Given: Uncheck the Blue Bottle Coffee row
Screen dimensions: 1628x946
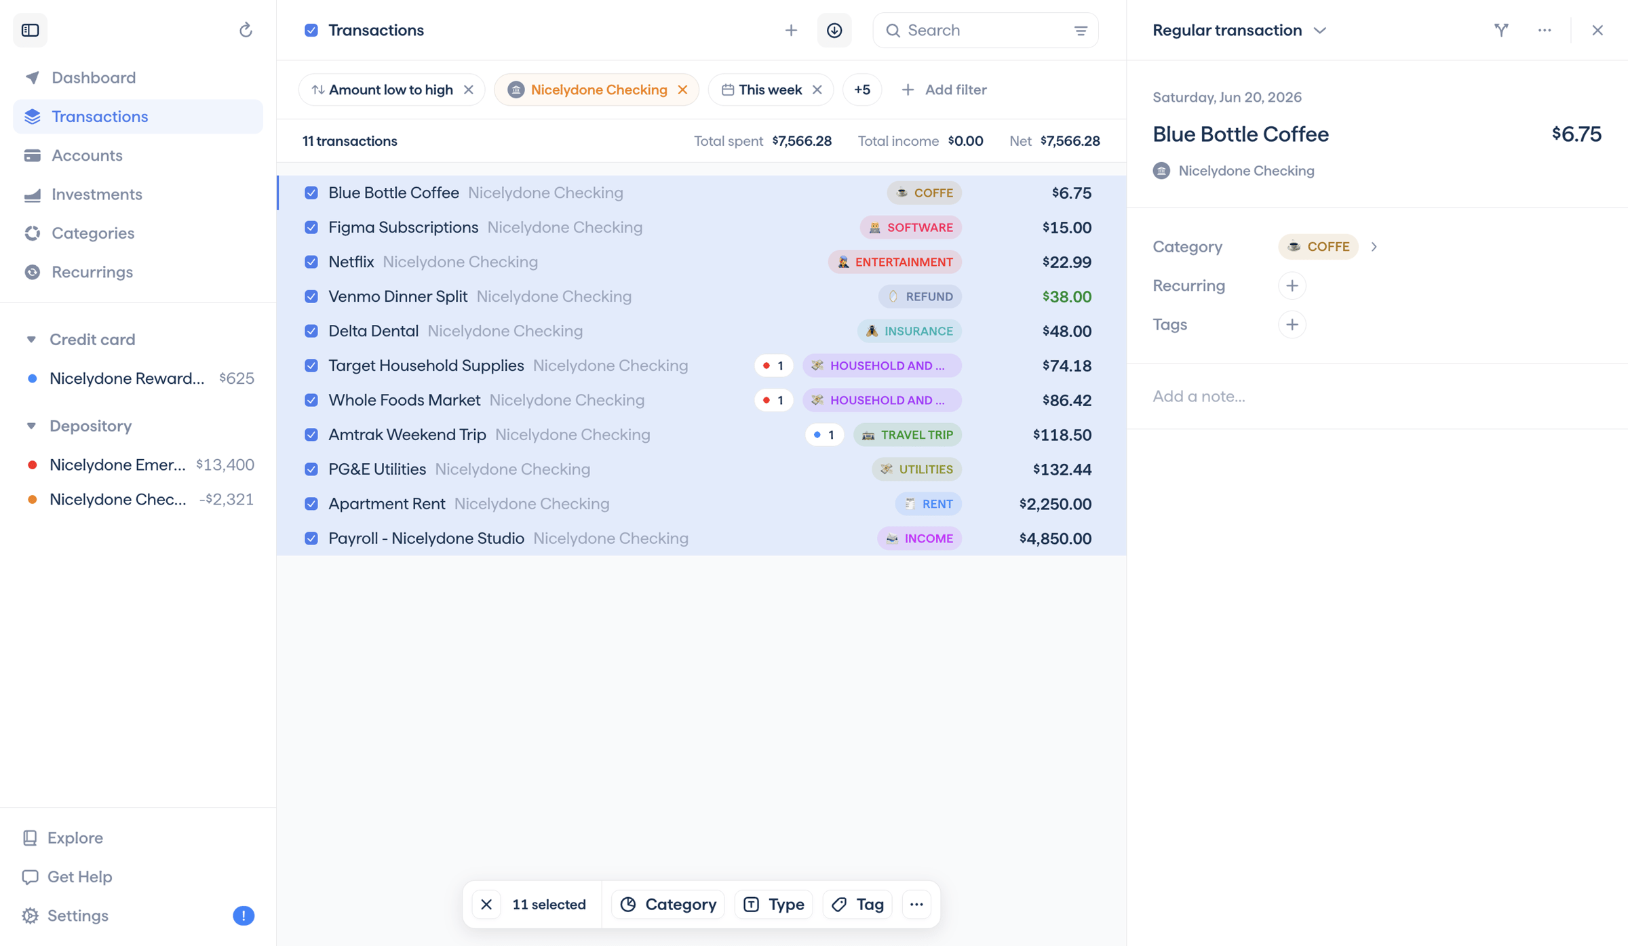Looking at the screenshot, I should [311, 193].
